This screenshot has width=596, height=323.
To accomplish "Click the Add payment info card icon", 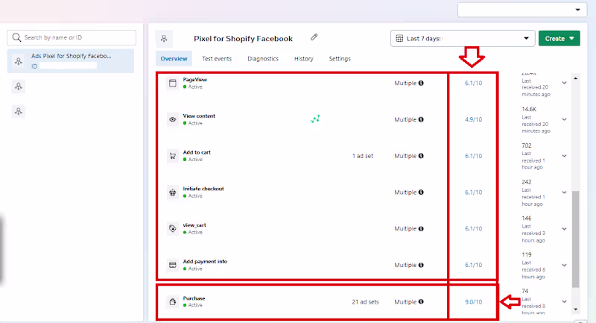I will pos(172,264).
